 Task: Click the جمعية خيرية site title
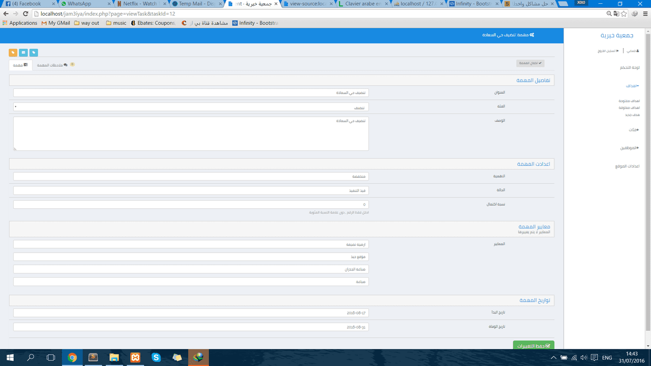(x=617, y=35)
